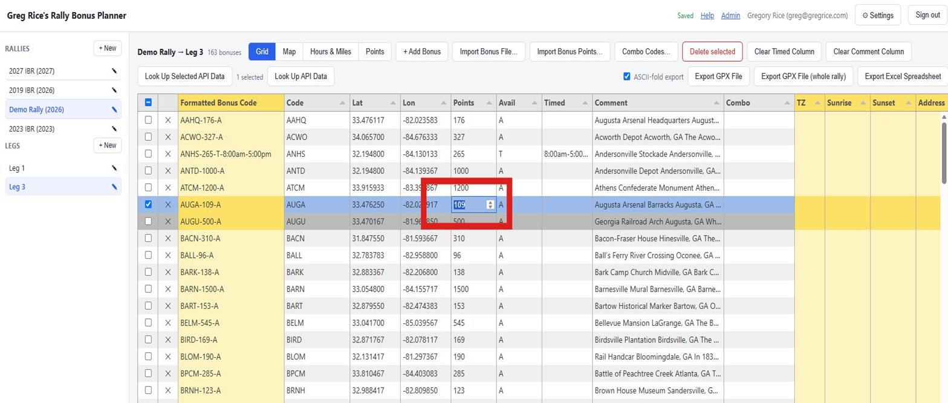Click the X icon beside ANTD-1000-A
This screenshot has height=403, width=948.
[x=168, y=171]
